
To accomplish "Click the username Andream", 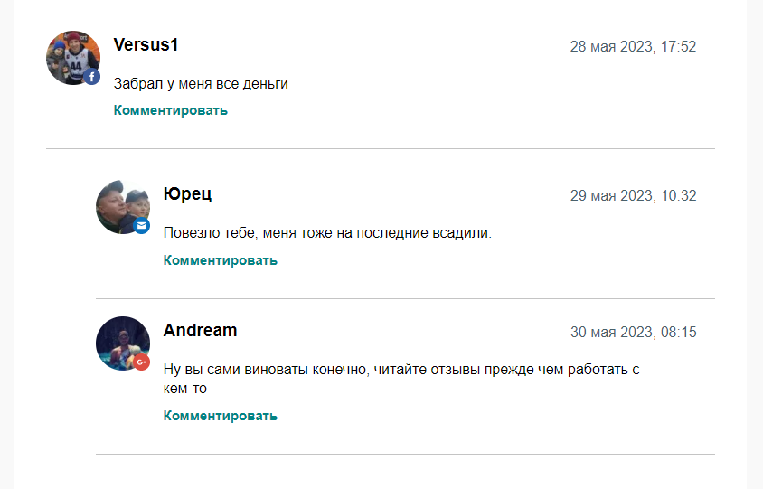I will tap(200, 331).
